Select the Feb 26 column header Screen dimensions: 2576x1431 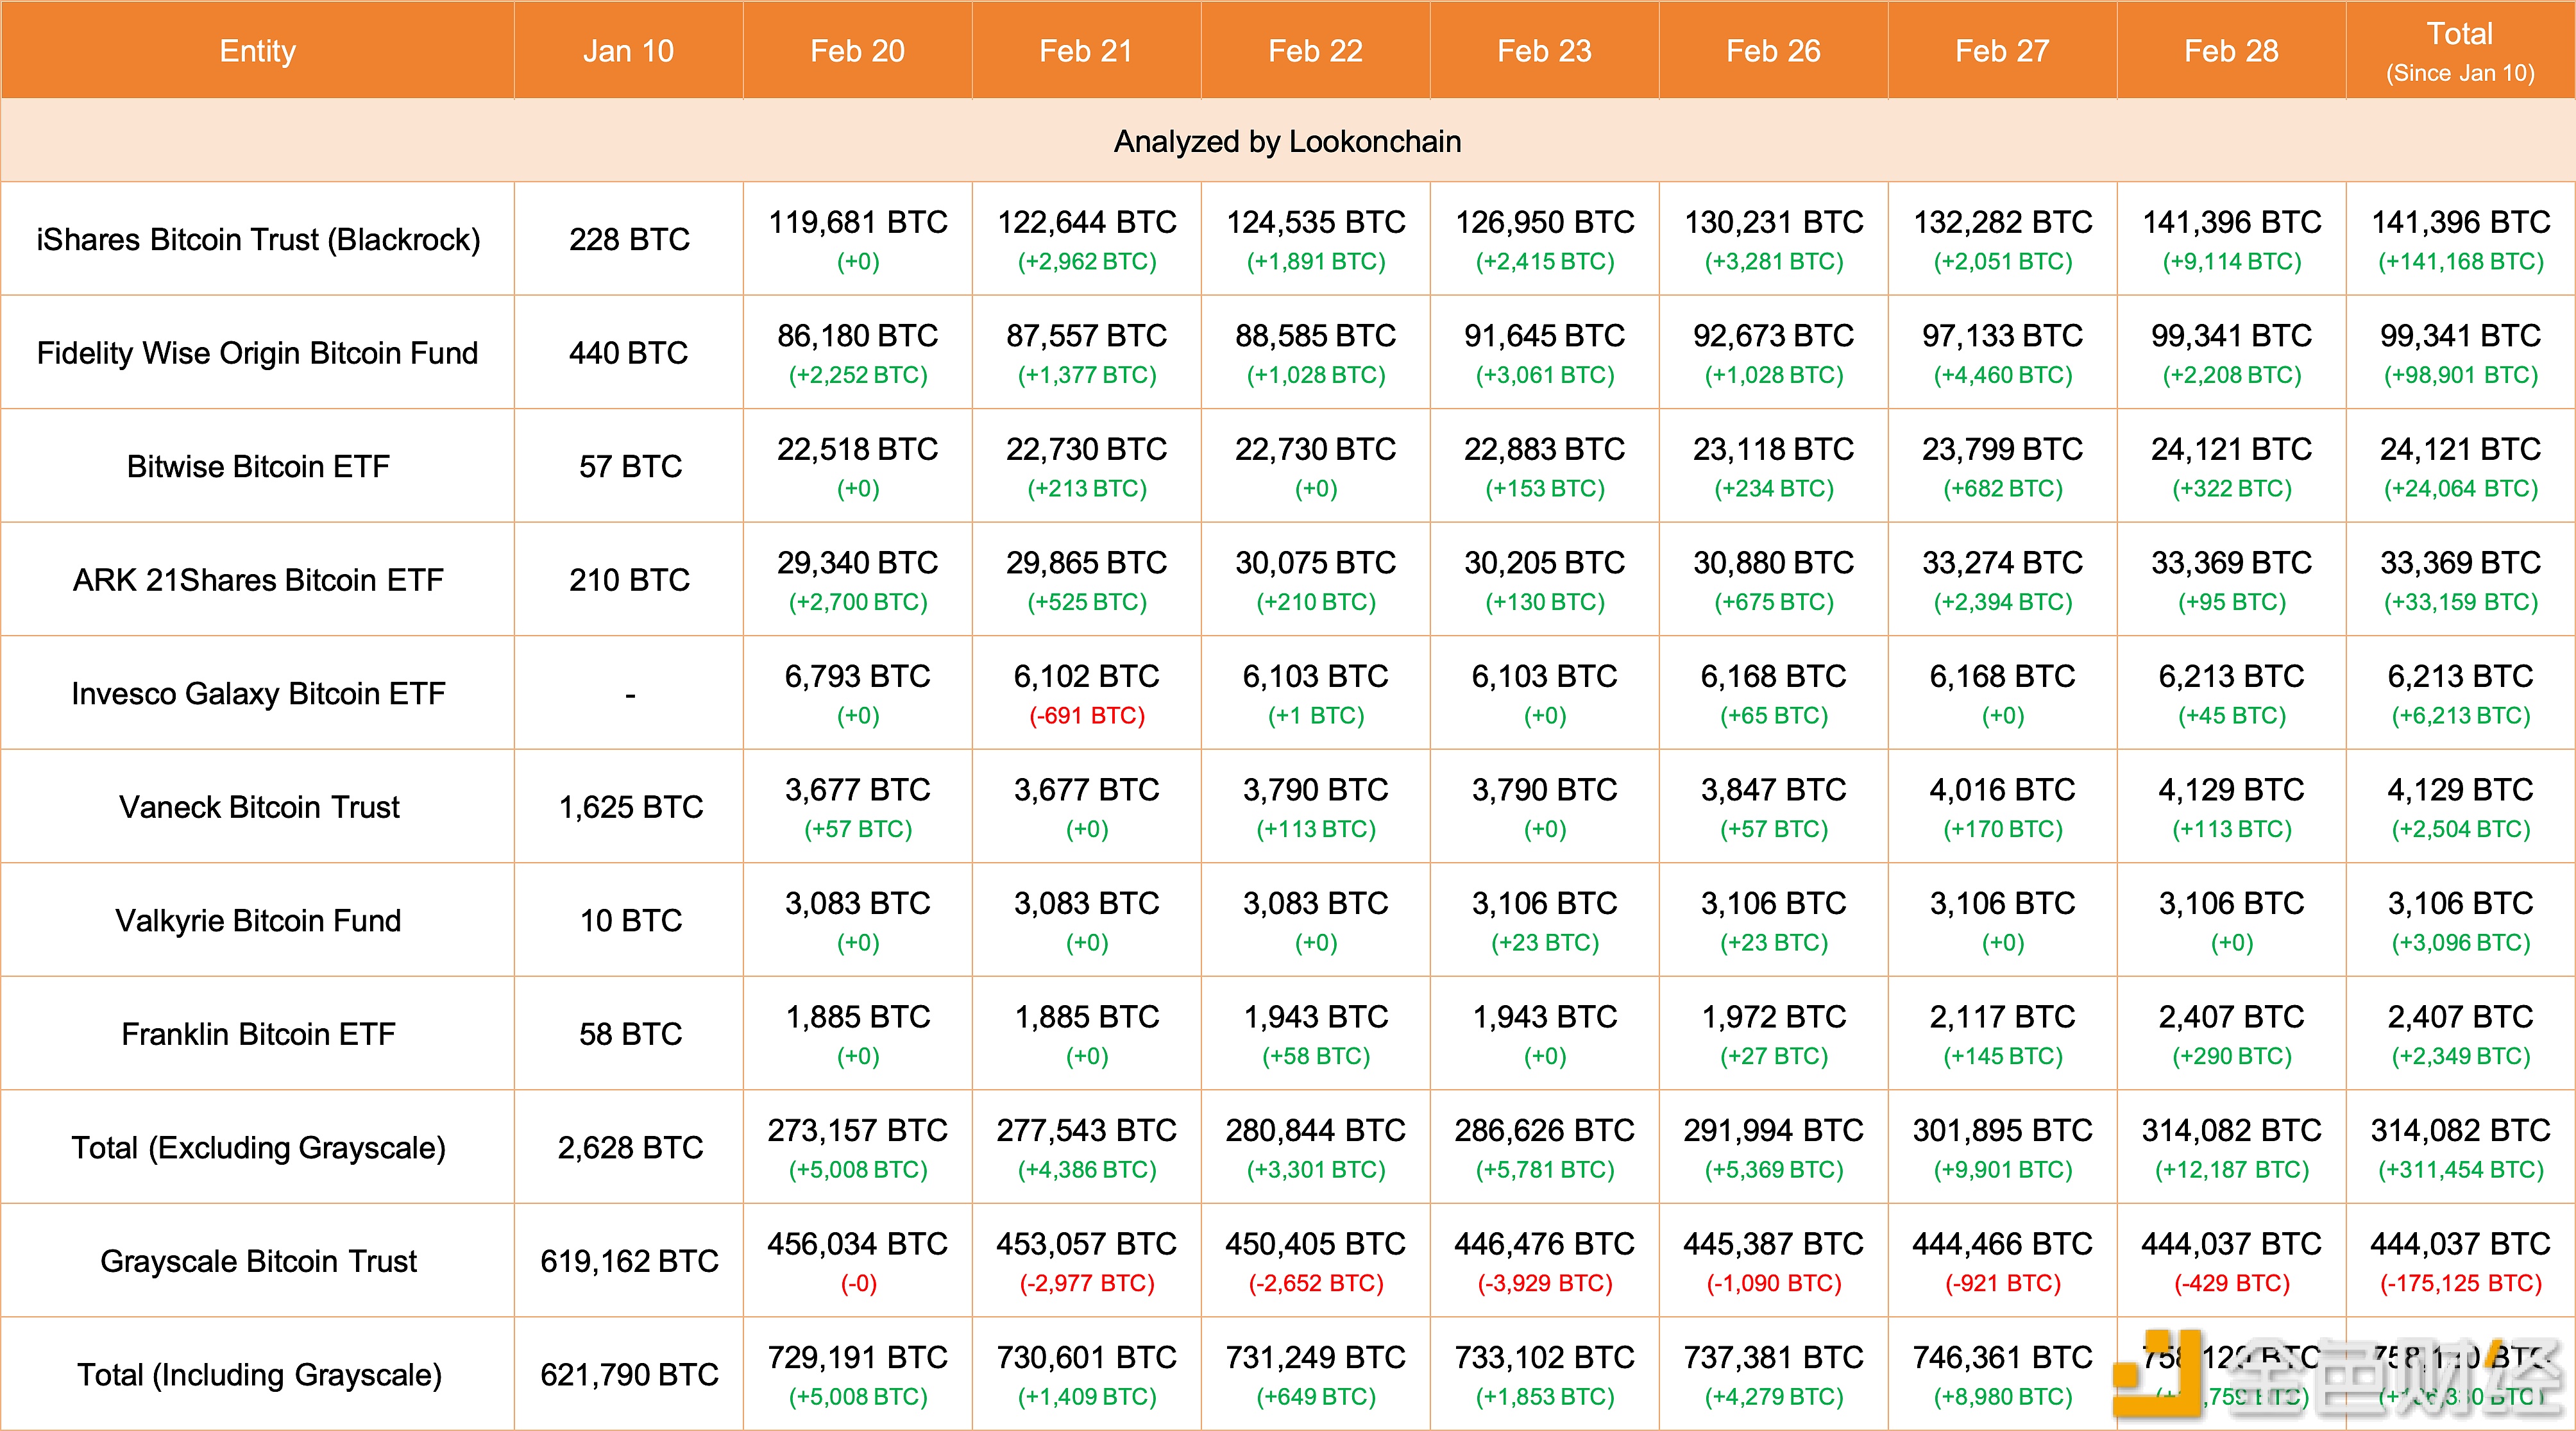(1774, 51)
